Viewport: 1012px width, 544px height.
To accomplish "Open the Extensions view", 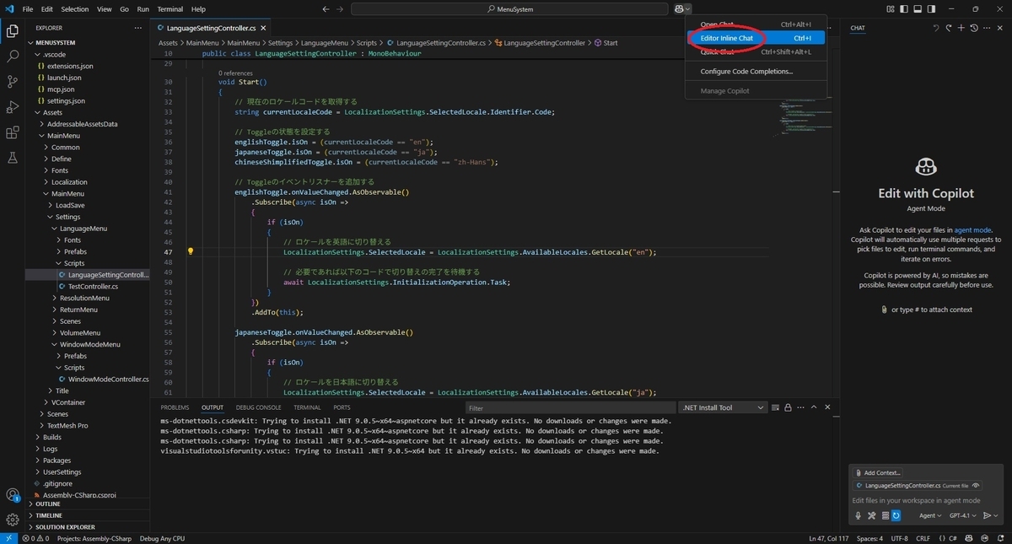I will click(13, 132).
